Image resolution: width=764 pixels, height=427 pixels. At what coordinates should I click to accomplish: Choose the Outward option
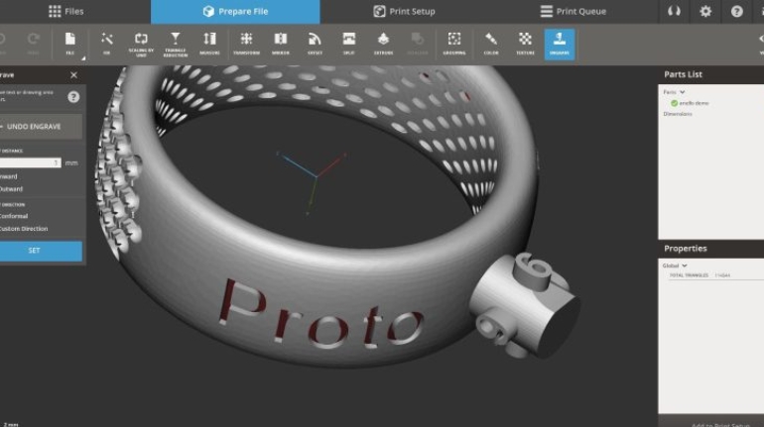11,189
